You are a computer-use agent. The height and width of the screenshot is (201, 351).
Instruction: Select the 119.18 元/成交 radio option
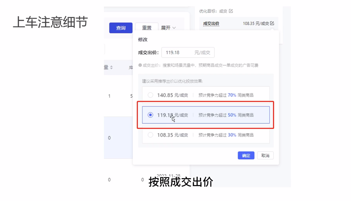pos(150,115)
